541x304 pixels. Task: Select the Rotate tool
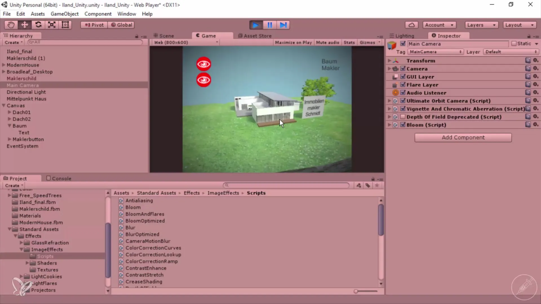(x=38, y=25)
